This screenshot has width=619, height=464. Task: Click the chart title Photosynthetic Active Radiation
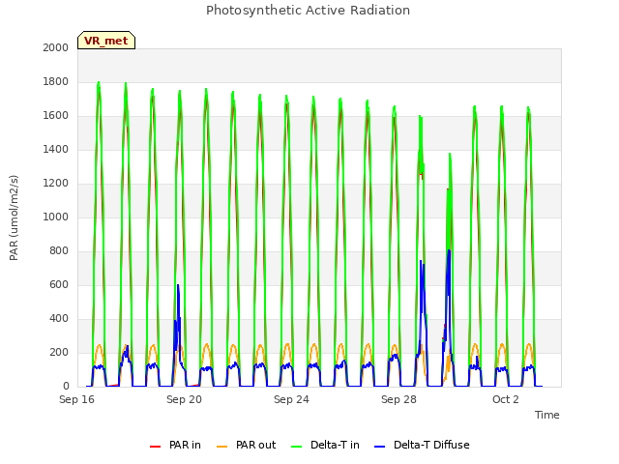[308, 11]
